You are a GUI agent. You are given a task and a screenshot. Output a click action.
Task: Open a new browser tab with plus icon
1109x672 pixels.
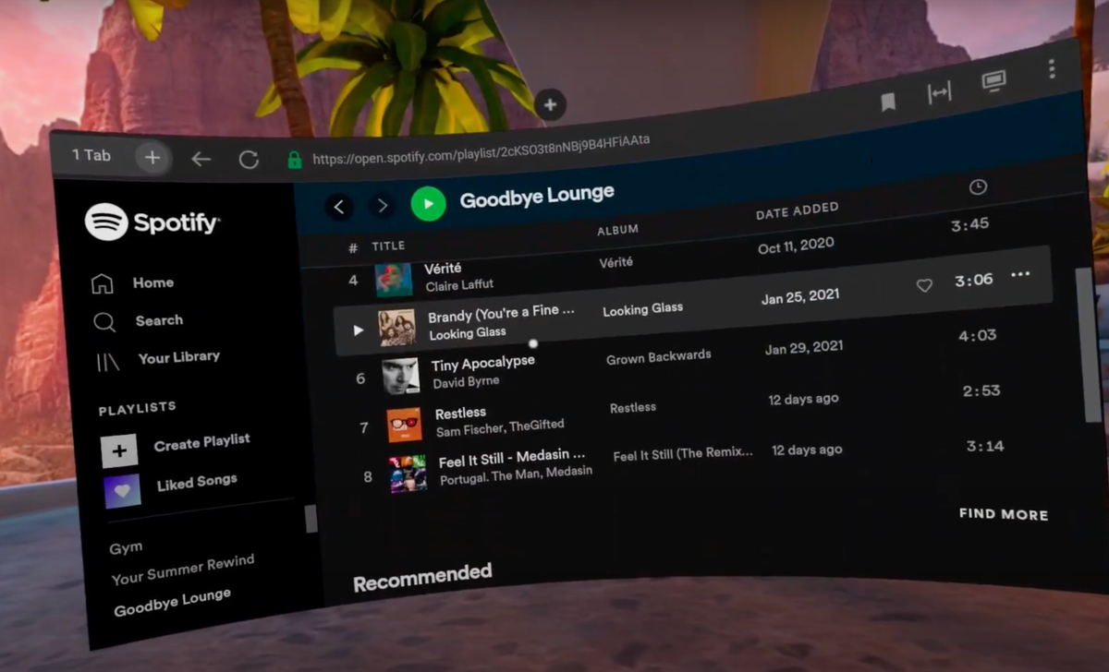click(152, 157)
